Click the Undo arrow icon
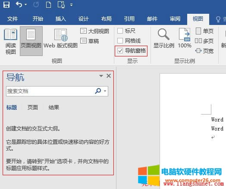The height and width of the screenshot is (189, 226). 19,5
